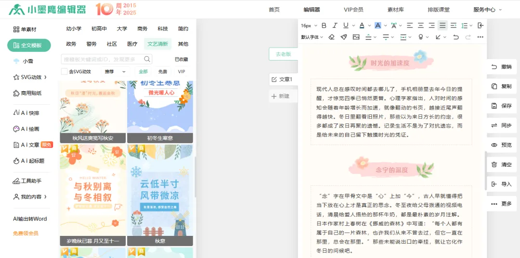Toggle bold formatting in editor toolbar
Screen dimensions: 520x258
pyautogui.click(x=324, y=25)
